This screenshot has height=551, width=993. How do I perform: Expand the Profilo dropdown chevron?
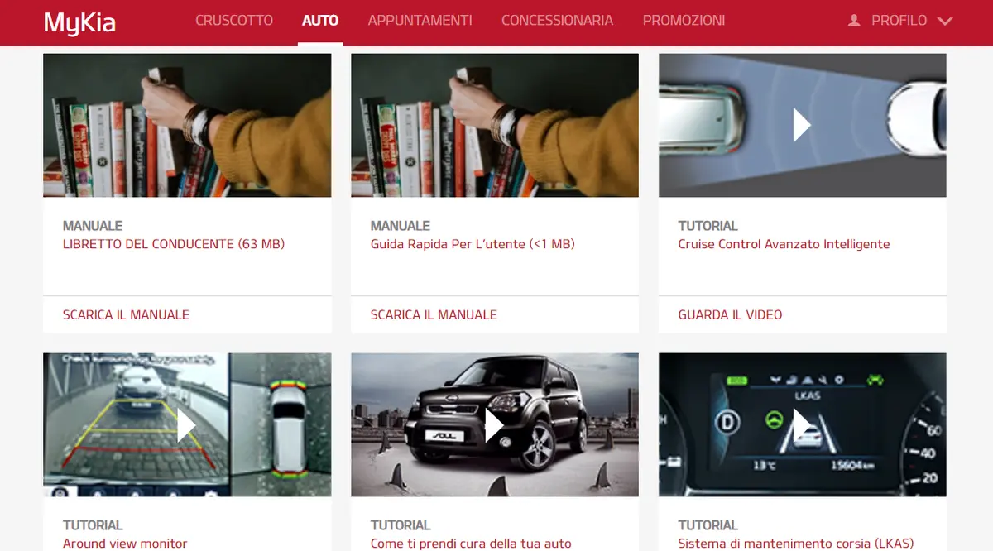pos(945,22)
